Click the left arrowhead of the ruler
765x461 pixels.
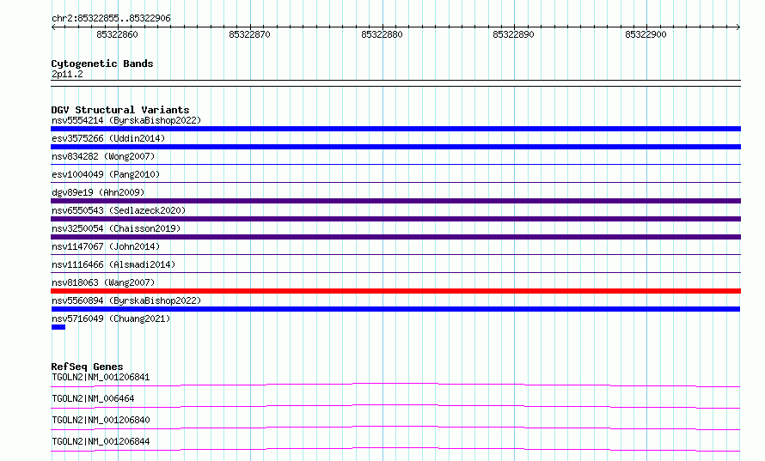click(53, 27)
